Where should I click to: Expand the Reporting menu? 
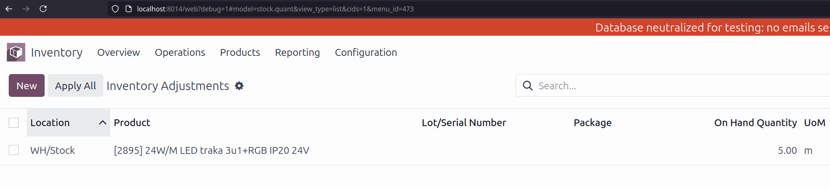[x=297, y=52]
